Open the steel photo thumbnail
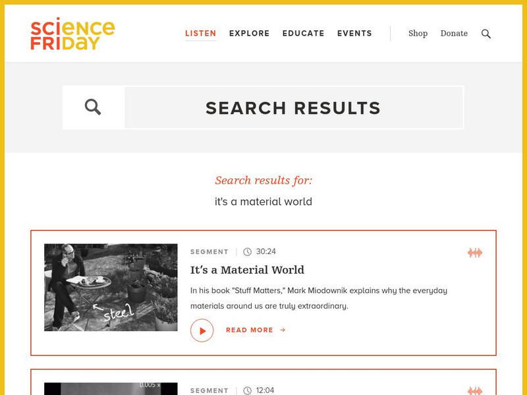Screen dimensions: 527x395 [x=111, y=288]
